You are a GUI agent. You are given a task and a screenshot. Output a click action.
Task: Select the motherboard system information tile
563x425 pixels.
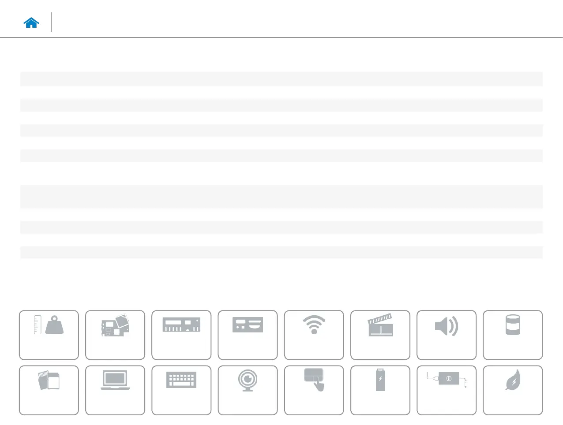115,335
